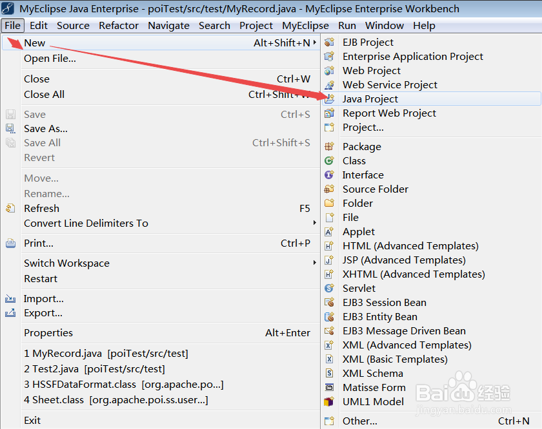Click the EJB3 Message Driven Bean icon
The image size is (542, 429).
pos(330,330)
